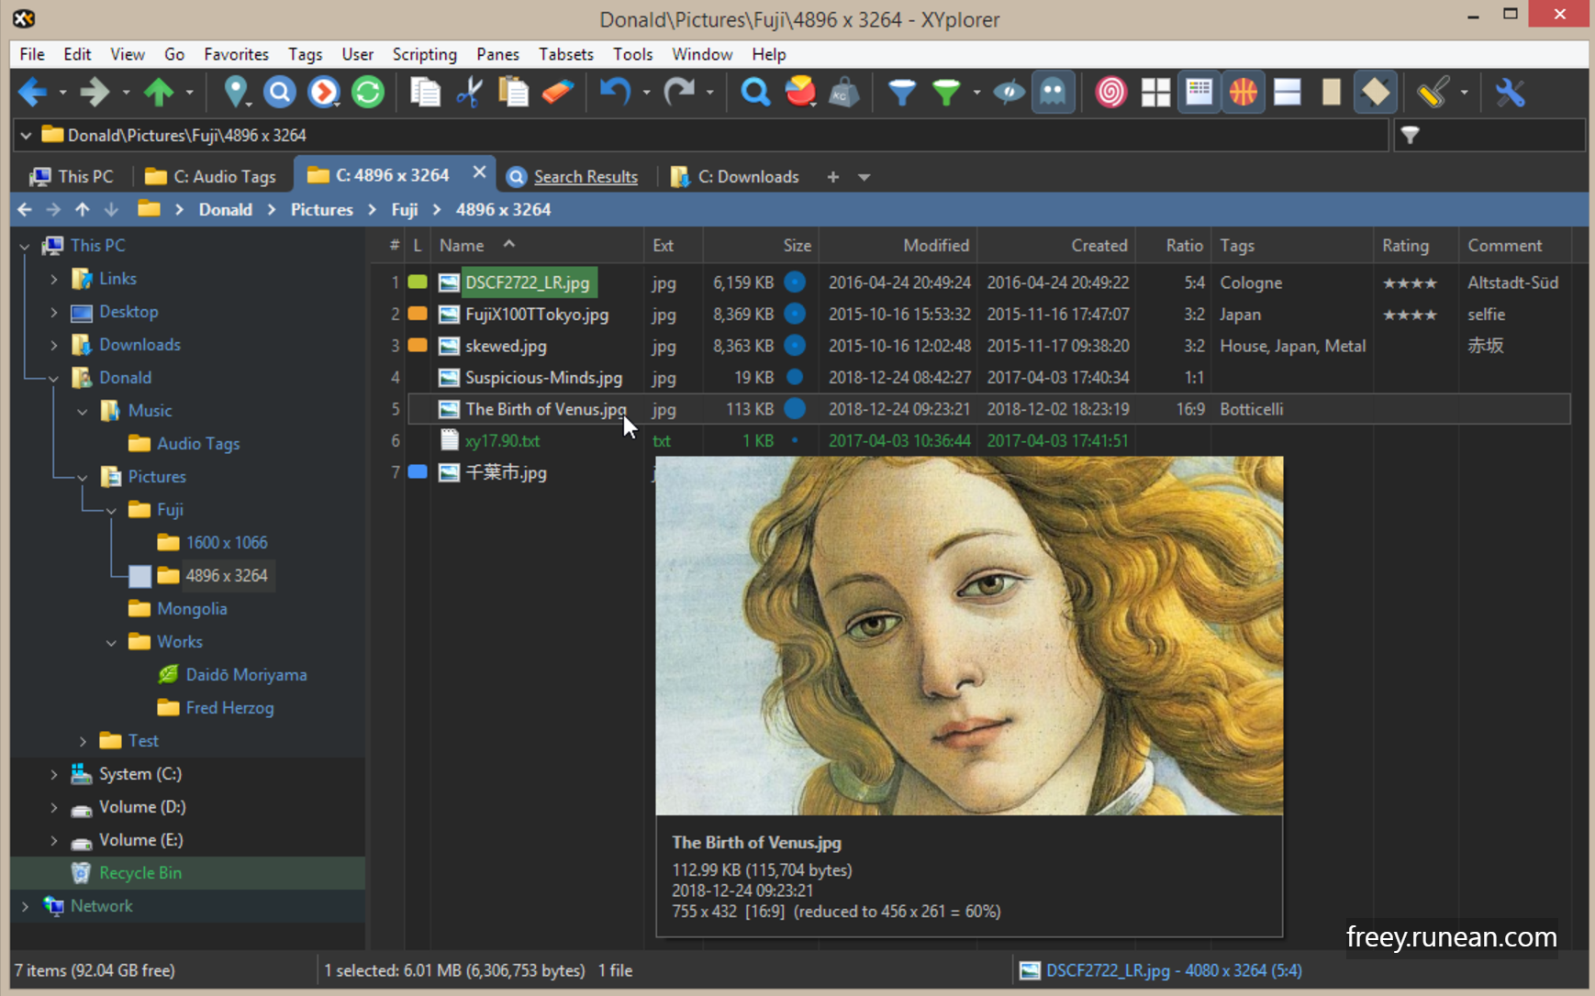Click the blue Undo icon
Image resolution: width=1595 pixels, height=996 pixels.
click(615, 92)
